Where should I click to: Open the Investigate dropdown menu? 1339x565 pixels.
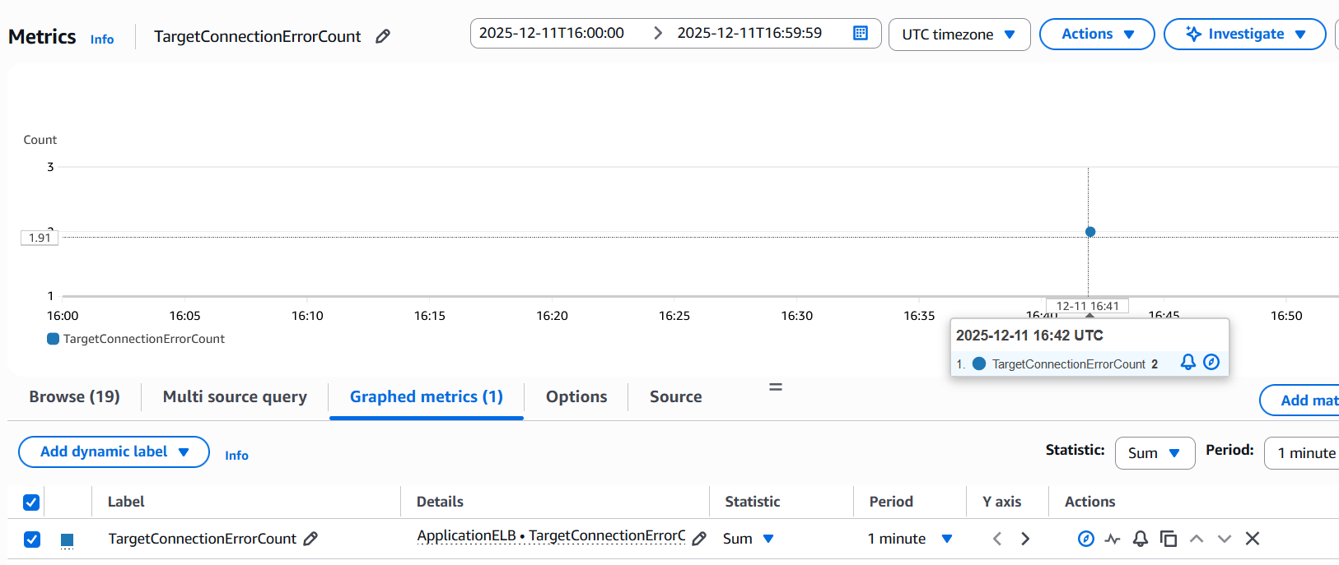pyautogui.click(x=1245, y=35)
